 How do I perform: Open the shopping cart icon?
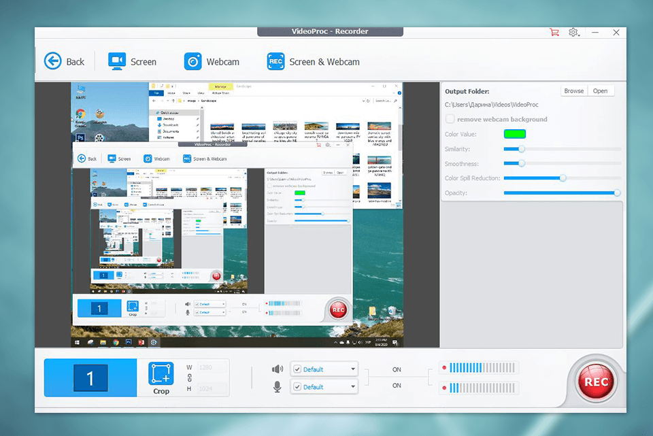tap(554, 32)
